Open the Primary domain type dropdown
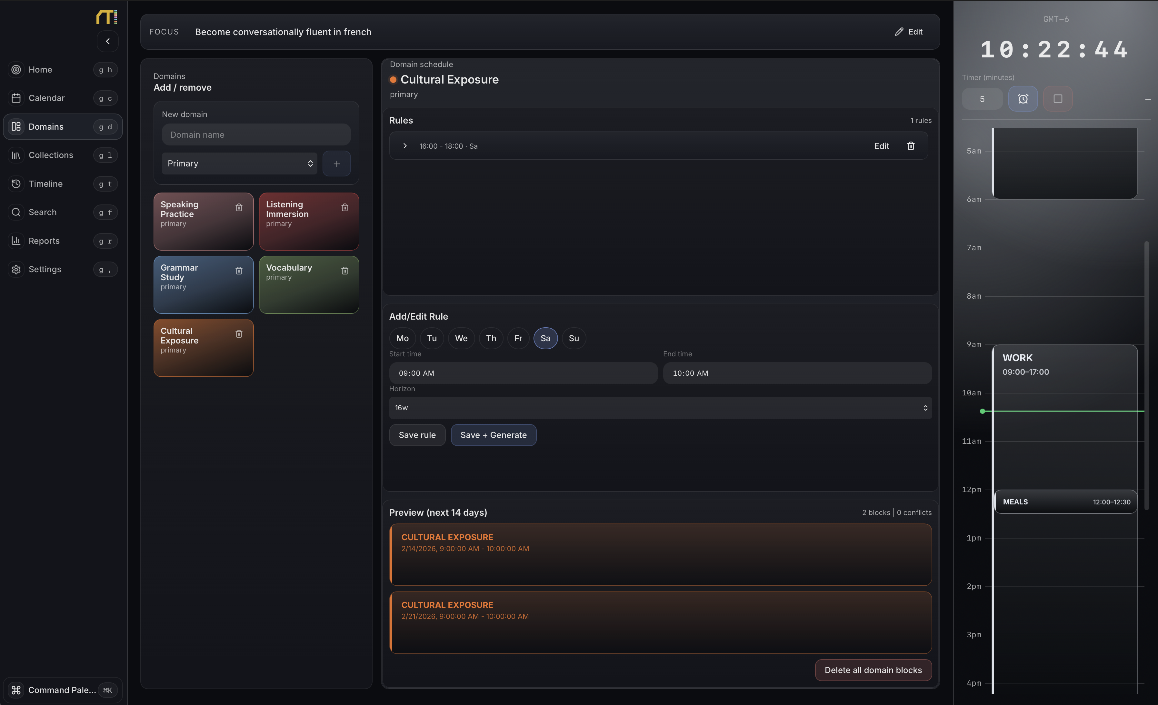This screenshot has width=1158, height=705. point(240,164)
